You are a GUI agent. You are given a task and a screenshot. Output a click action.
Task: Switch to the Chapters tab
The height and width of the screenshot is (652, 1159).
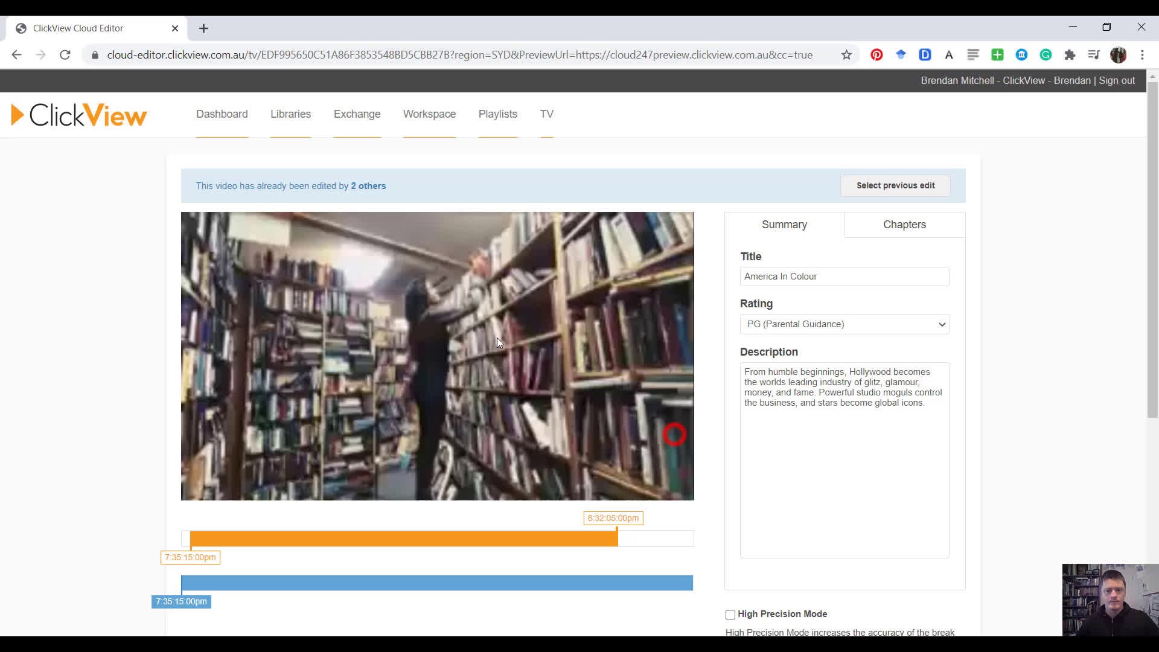tap(905, 225)
